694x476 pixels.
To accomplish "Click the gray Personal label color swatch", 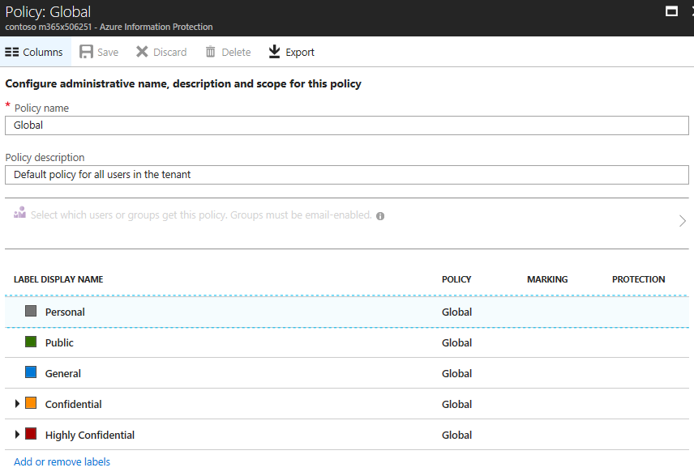I will click(31, 311).
